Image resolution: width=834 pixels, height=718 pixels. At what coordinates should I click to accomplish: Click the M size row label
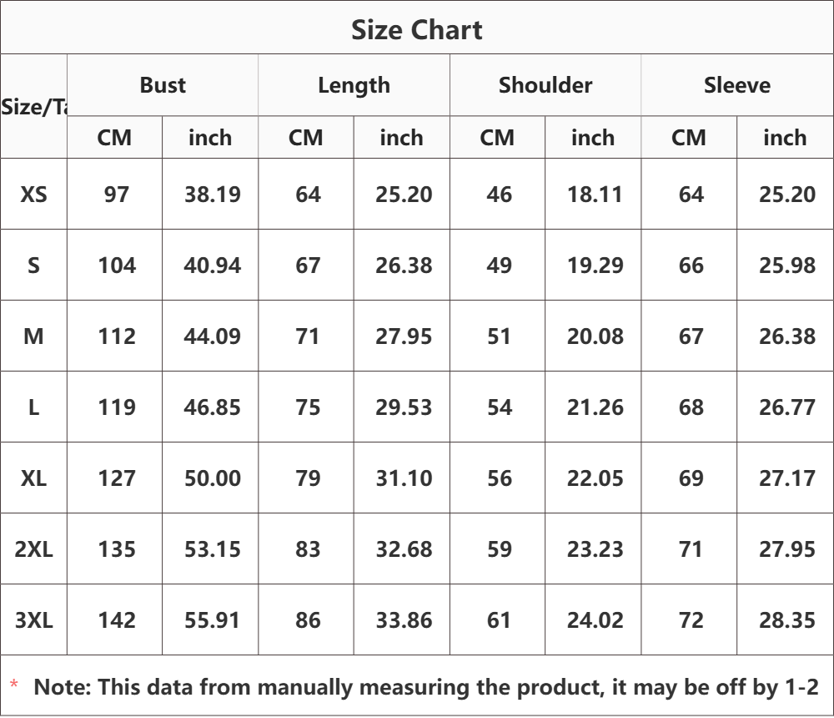[33, 336]
